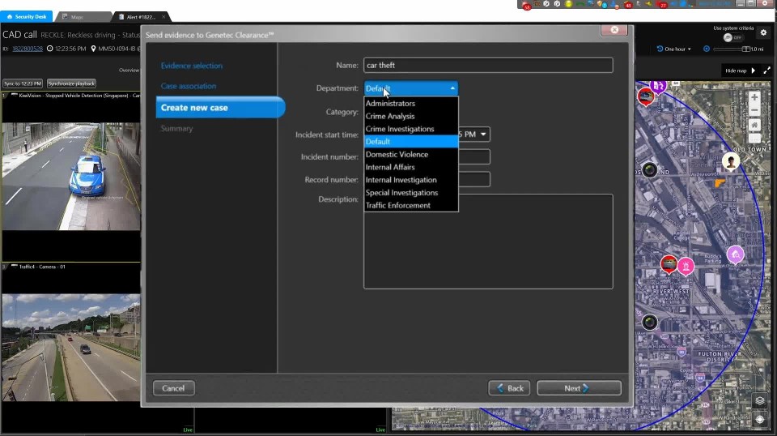Toggle the Use system criteria switch
This screenshot has width=777, height=436.
pos(733,38)
